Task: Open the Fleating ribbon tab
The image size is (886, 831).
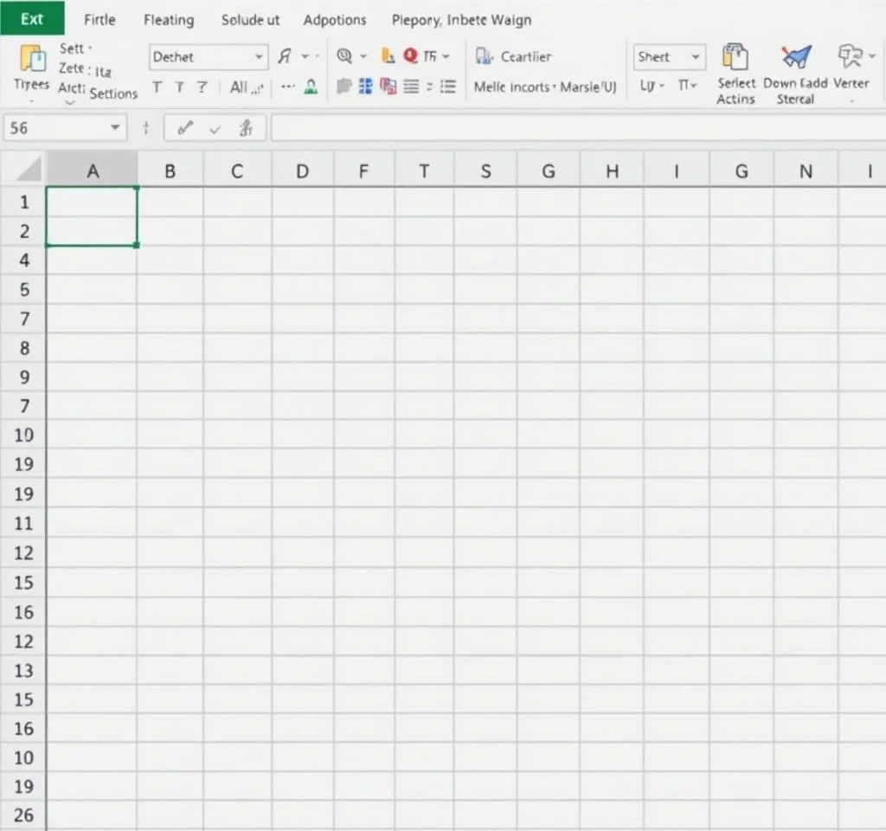Action: tap(169, 20)
